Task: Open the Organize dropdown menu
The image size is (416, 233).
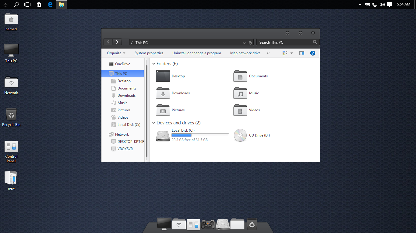Action: (x=116, y=53)
